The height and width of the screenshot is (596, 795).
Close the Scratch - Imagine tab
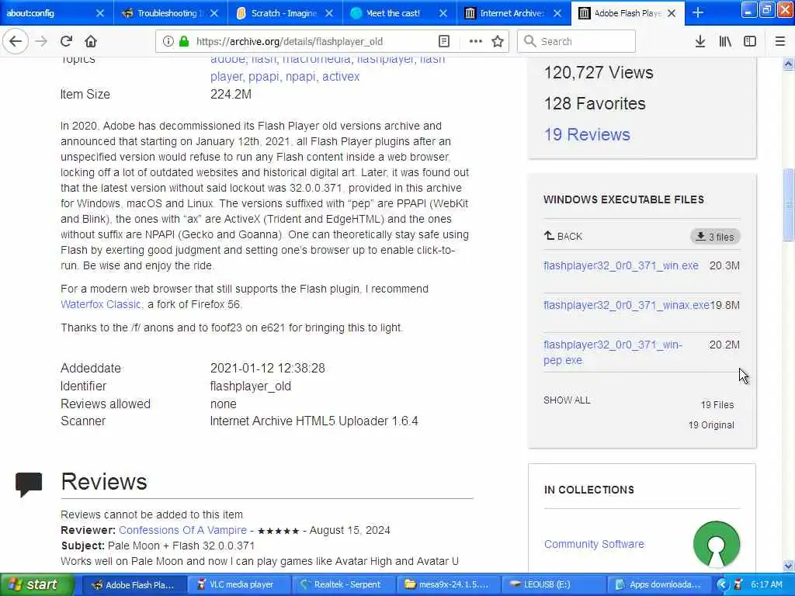point(329,13)
